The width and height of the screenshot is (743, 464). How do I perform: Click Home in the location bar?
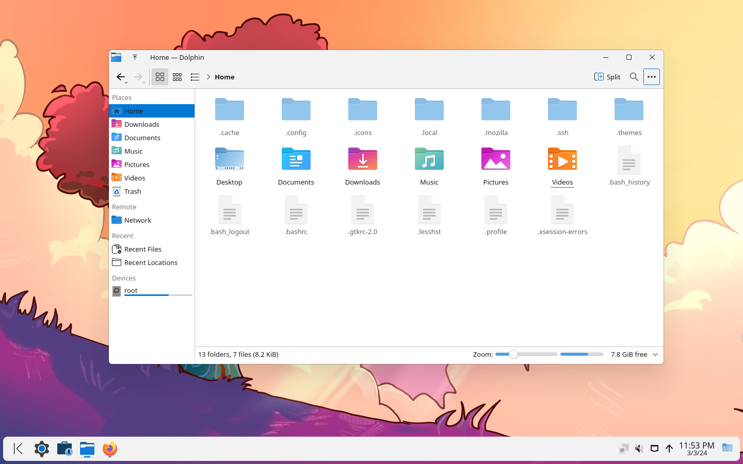[x=224, y=77]
